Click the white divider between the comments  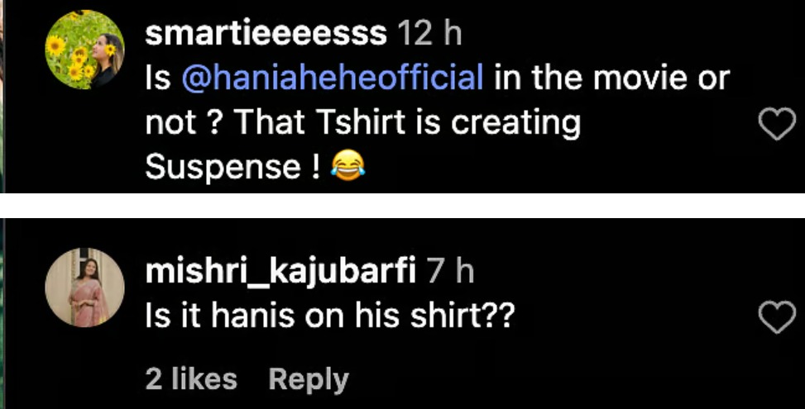pyautogui.click(x=402, y=205)
